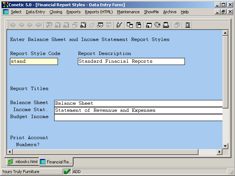Open the Reports (HTML) menu
This screenshot has height=176, width=235.
(99, 12)
